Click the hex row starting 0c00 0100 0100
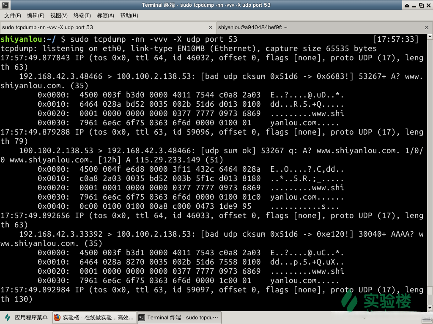This screenshot has height=324, width=433. coord(188,206)
